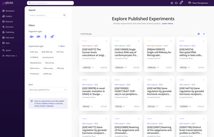The height and width of the screenshot is (137, 214).
Task: Select the PRO-seq filter chip
Action: point(60,68)
